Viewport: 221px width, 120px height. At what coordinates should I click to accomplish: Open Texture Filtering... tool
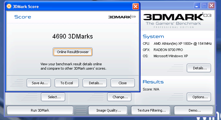coord(151,110)
